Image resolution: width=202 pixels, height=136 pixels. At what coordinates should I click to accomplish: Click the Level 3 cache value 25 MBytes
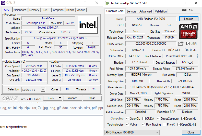pyautogui.click(x=75, y=80)
